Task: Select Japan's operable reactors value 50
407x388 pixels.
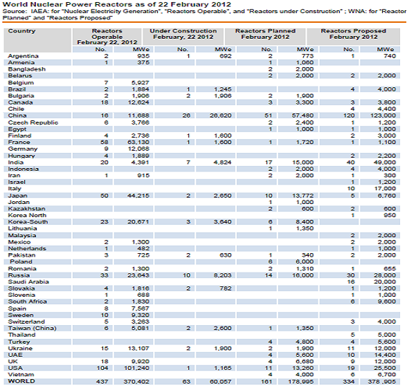Action: click(105, 196)
